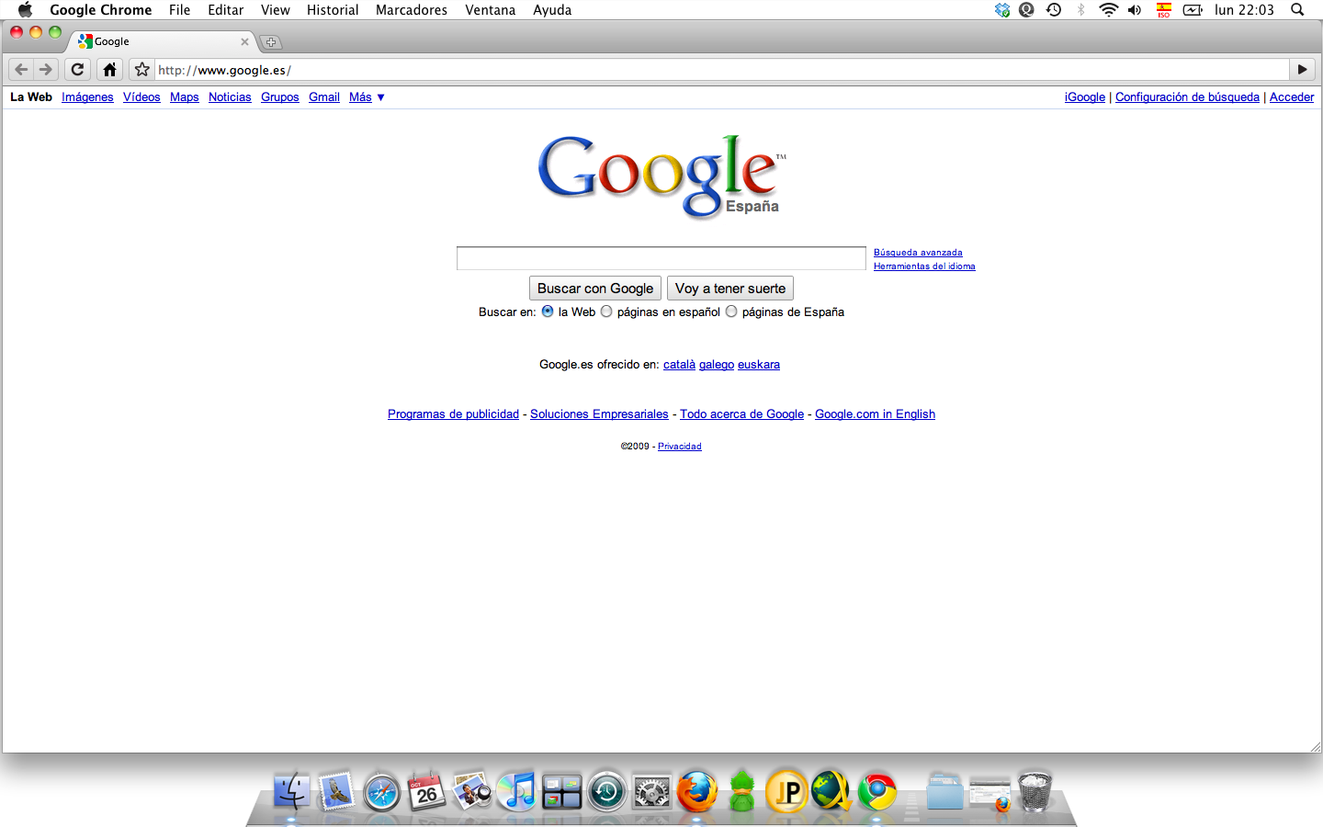The image size is (1323, 827).
Task: Click 'Voy a tener suerte' button
Action: point(730,289)
